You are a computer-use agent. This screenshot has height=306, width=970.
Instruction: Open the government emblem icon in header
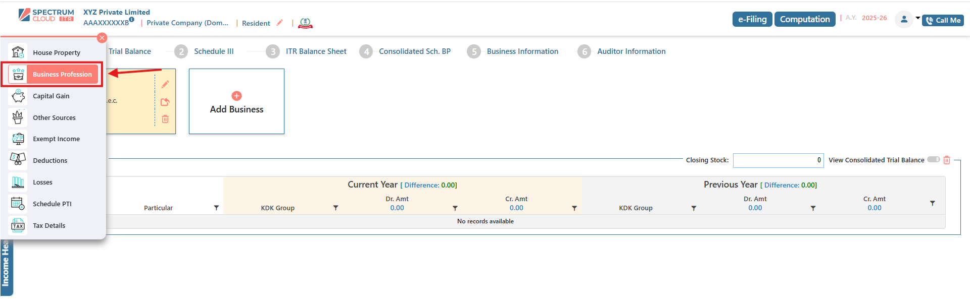pos(305,23)
